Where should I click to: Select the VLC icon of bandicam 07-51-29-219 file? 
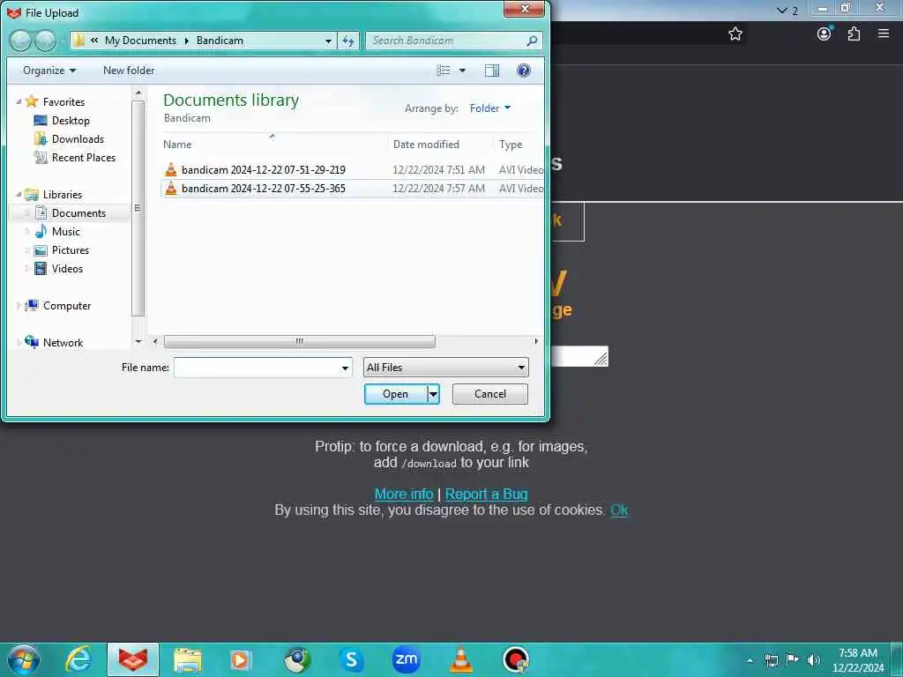tap(170, 169)
